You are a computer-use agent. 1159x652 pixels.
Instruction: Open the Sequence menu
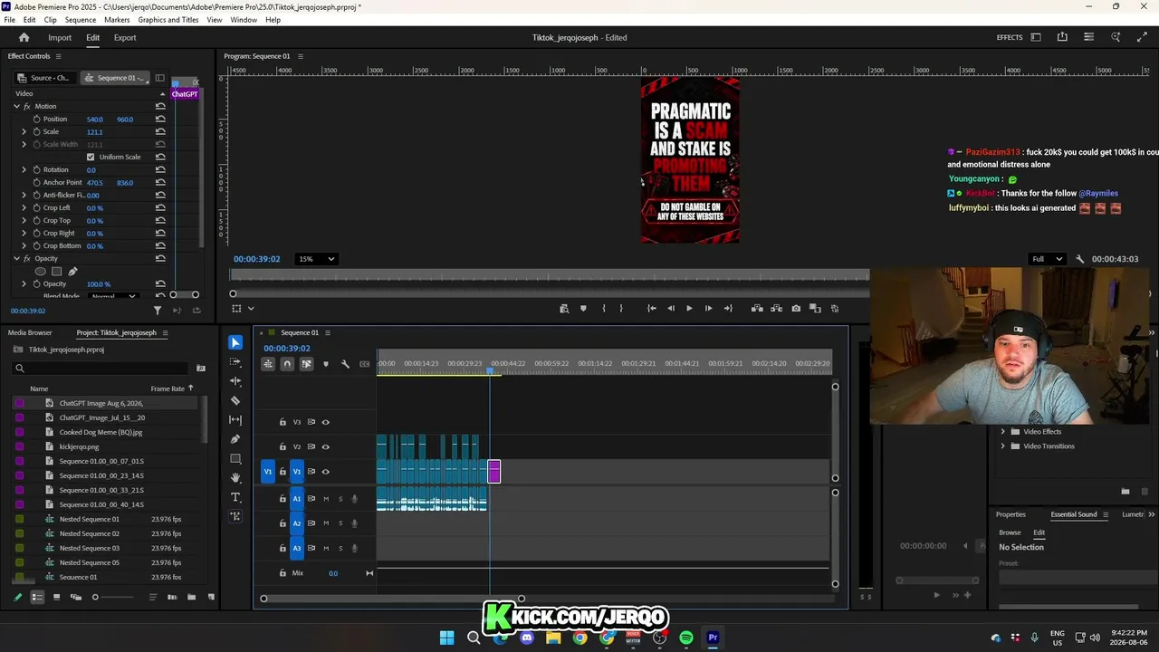pos(81,20)
